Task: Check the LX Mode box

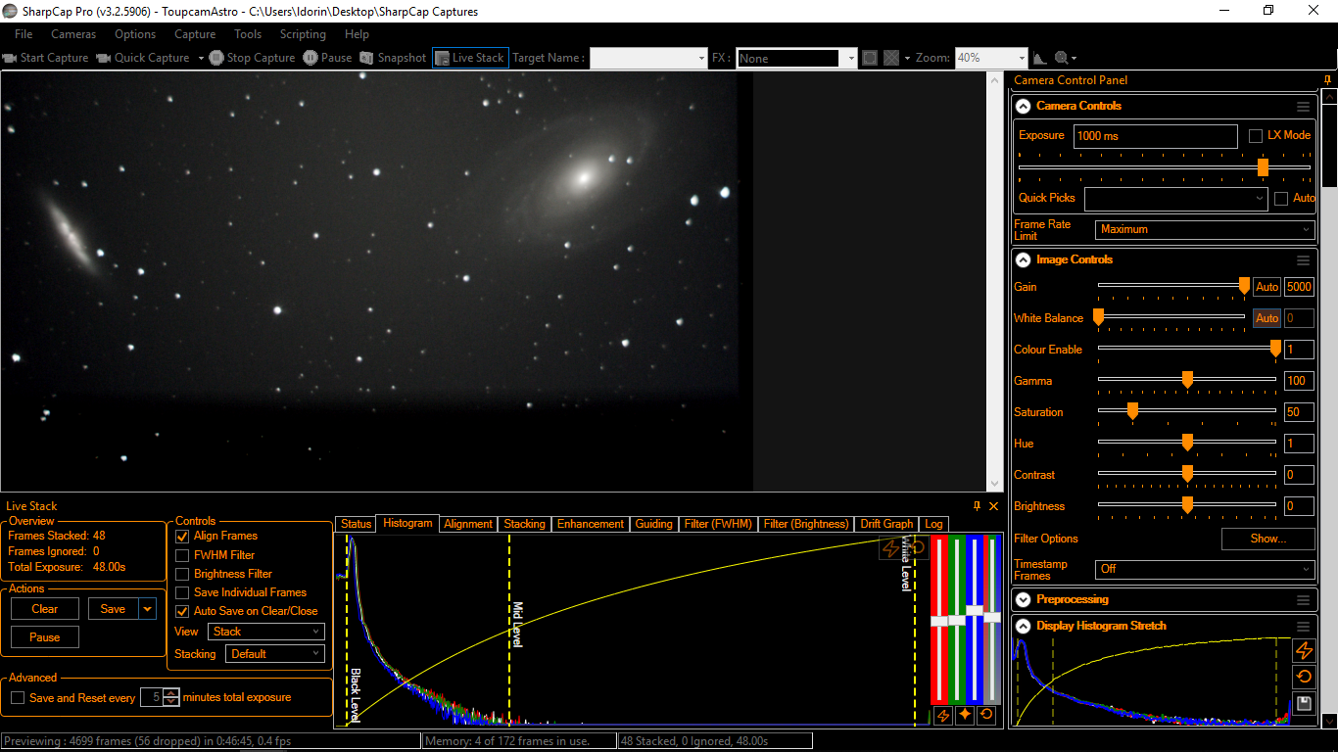Action: (1256, 136)
